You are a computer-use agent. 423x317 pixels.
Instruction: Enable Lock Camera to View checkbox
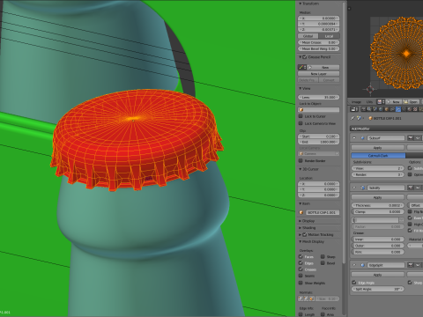click(x=301, y=123)
